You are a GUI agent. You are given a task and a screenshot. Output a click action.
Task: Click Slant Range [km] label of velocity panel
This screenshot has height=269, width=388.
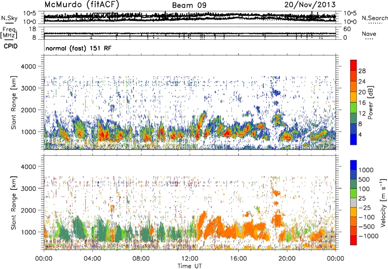point(14,203)
